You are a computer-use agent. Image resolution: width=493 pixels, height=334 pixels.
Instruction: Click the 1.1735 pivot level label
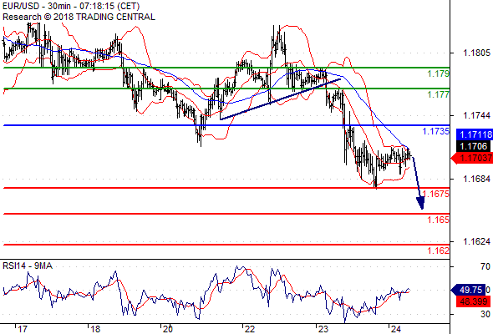(436, 131)
